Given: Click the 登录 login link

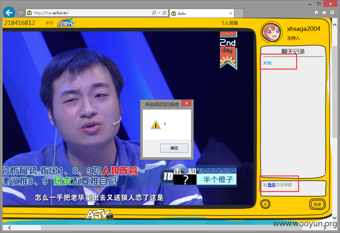Looking at the screenshot, I should coord(271,185).
